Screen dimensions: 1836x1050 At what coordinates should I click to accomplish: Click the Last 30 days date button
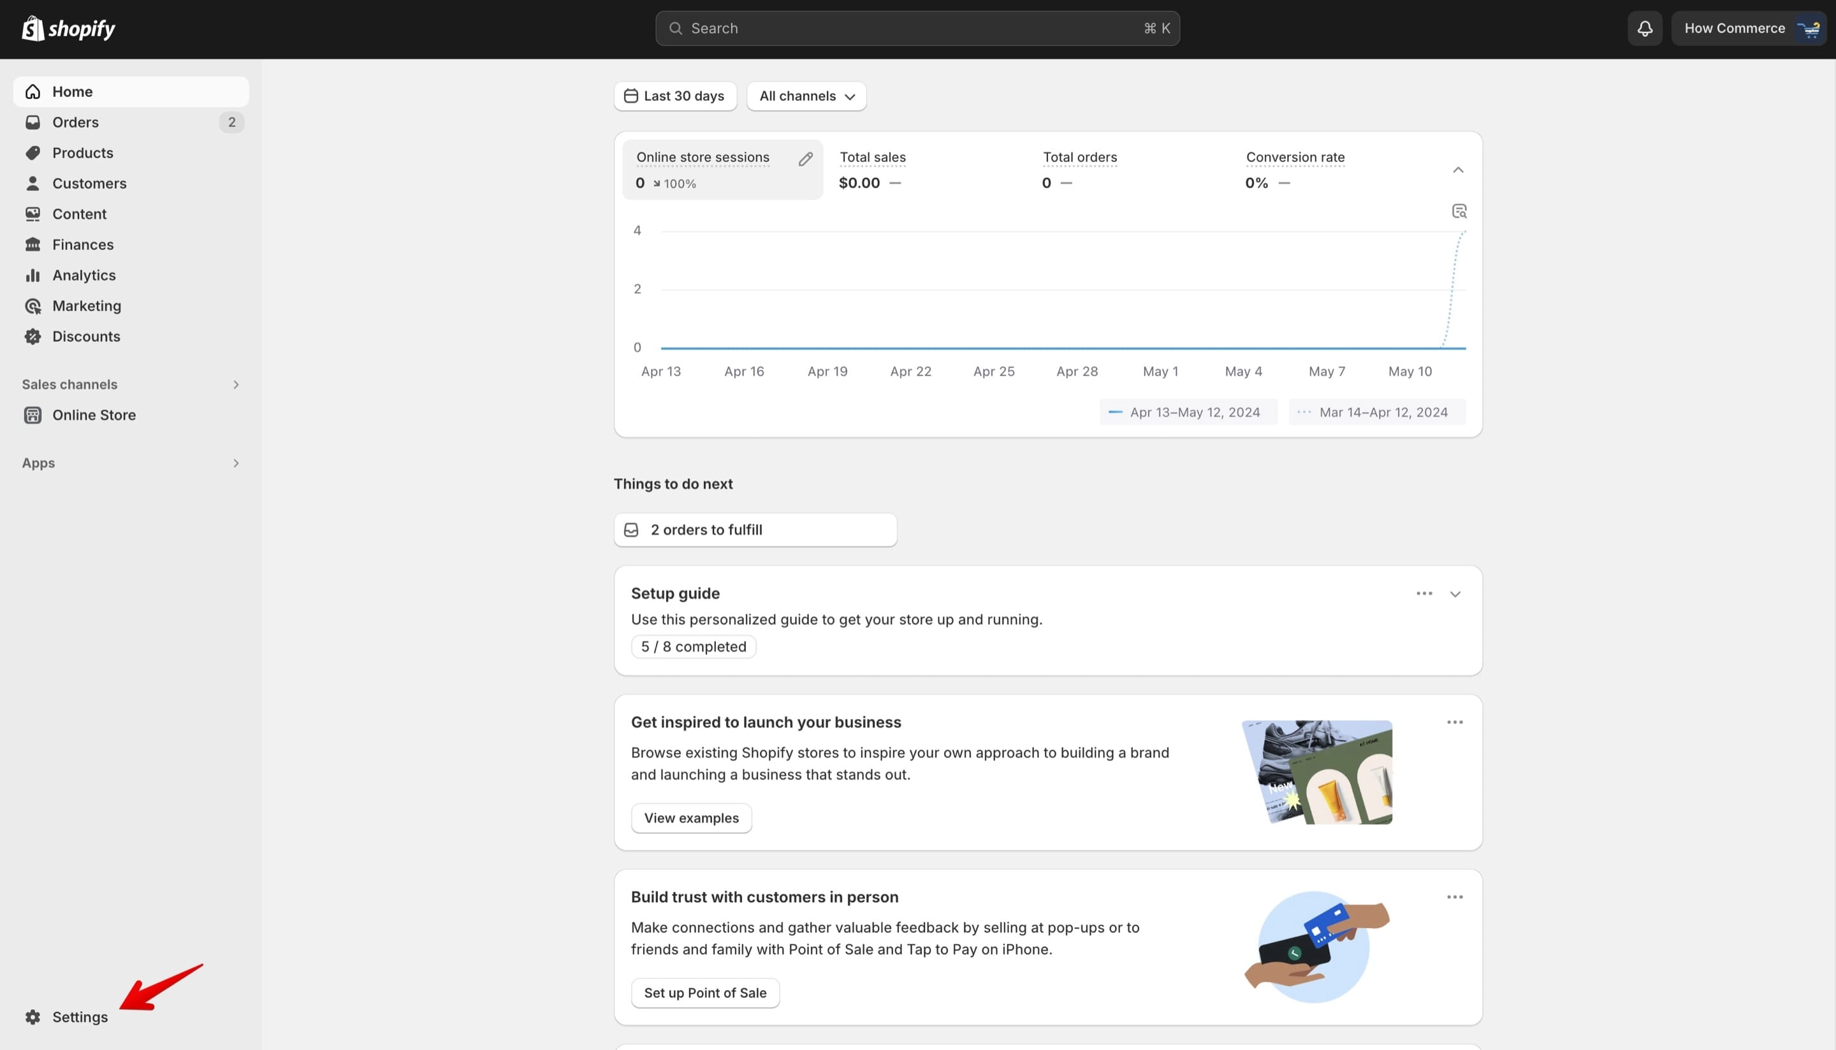[x=675, y=96]
